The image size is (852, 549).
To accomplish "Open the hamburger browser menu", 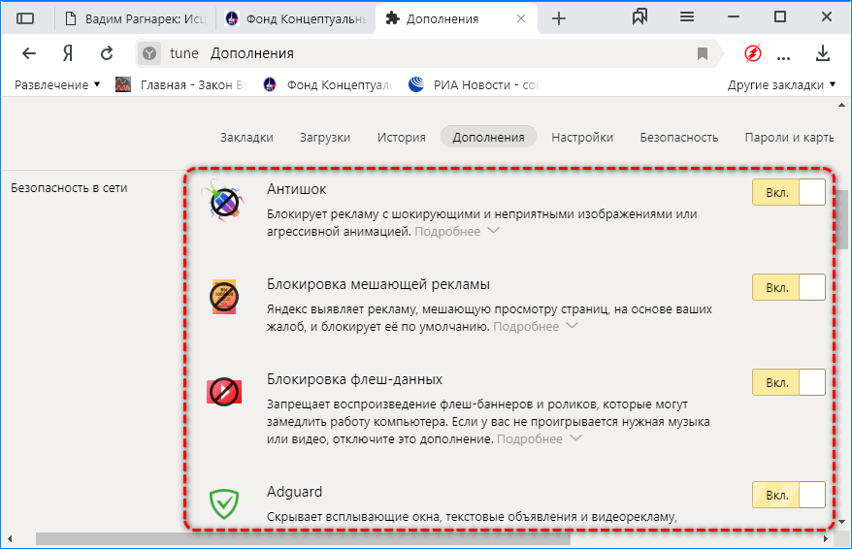I will (x=687, y=17).
